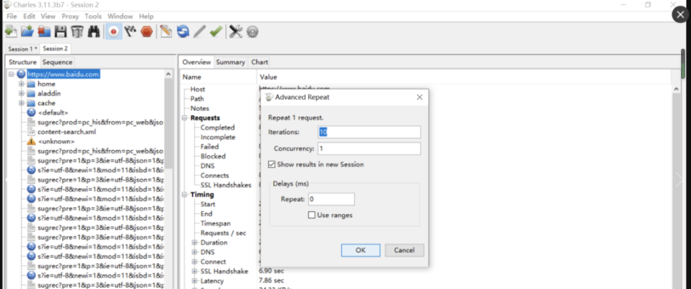The image size is (691, 289).
Task: Select the cache folder tree item
Action: [x=46, y=103]
